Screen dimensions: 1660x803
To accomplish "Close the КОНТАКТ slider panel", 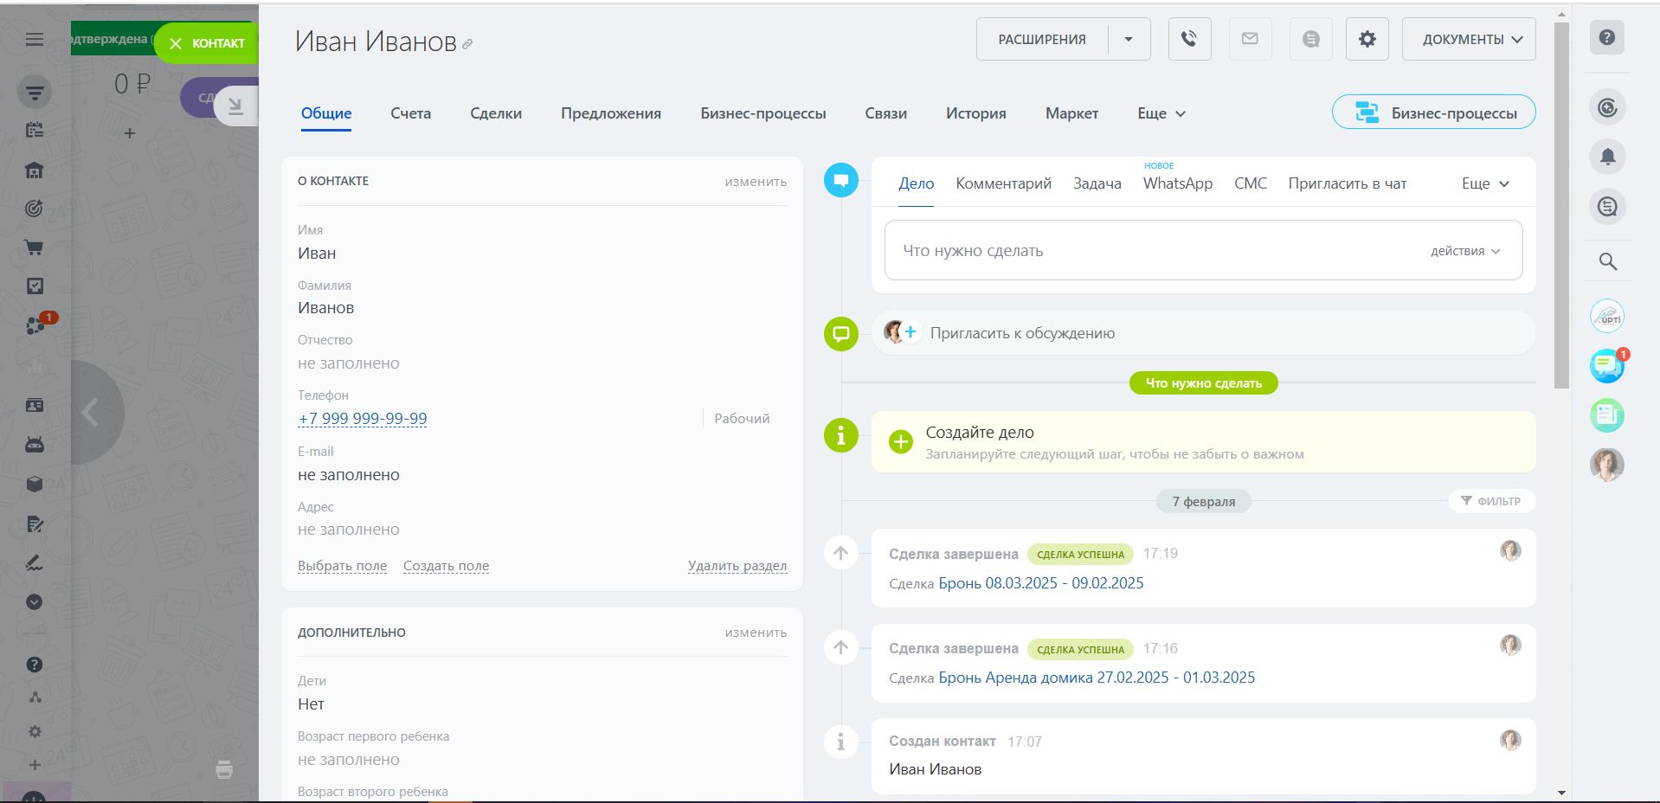I will [x=206, y=43].
